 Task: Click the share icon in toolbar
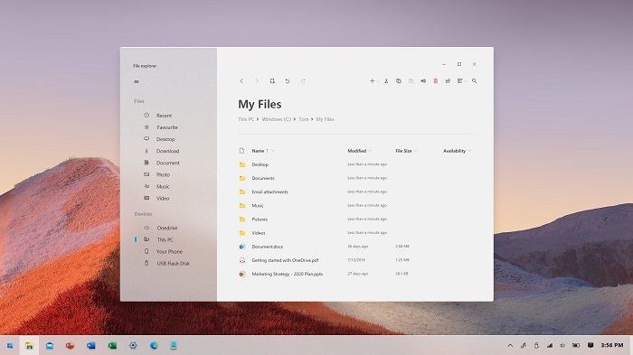click(x=448, y=81)
